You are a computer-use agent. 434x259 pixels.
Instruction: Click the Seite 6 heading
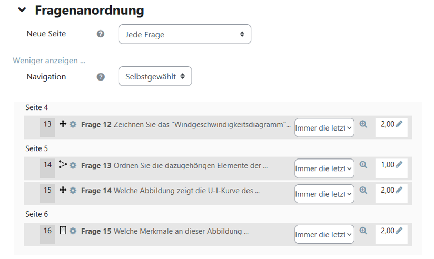(x=36, y=214)
